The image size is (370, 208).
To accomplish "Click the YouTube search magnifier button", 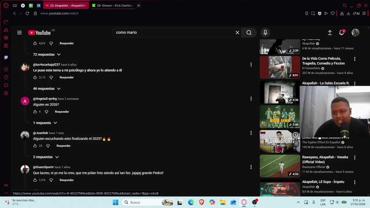I will coord(249,33).
